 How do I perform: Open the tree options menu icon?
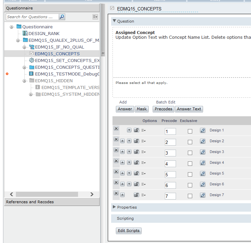95,17
